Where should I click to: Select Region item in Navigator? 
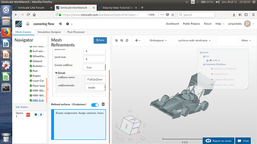35,76
